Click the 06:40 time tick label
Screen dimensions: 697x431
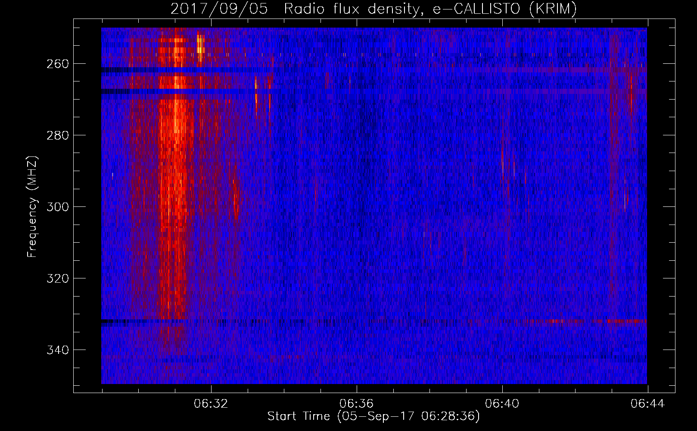502,404
